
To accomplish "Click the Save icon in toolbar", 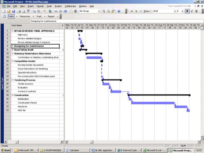I will [x=13, y=11].
